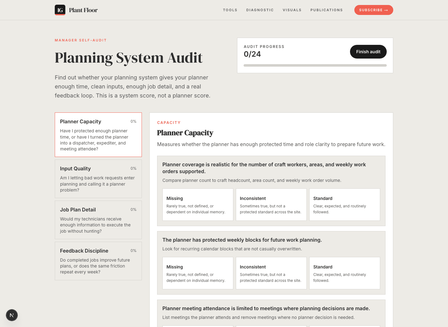
Task: Choose Missing for planner coverage question
Action: coord(198,205)
